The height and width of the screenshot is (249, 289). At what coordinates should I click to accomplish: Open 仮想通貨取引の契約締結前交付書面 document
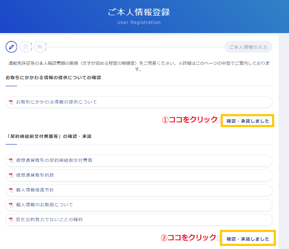point(139,161)
